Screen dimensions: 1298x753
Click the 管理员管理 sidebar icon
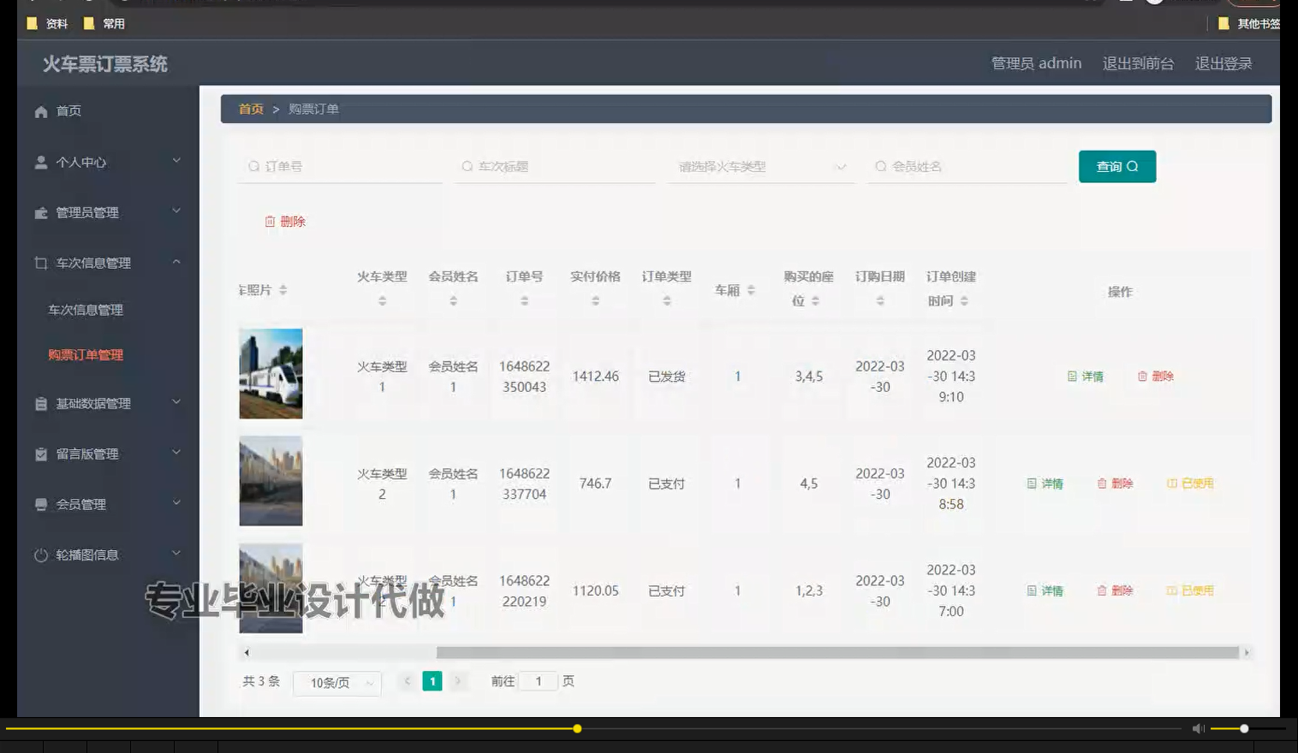click(x=41, y=213)
